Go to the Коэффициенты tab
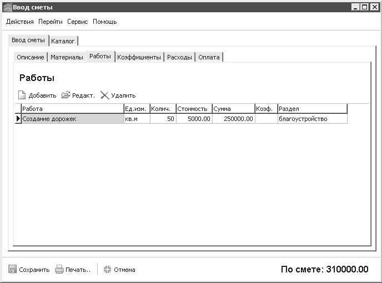Screen dimensions: 382x283 (139, 57)
